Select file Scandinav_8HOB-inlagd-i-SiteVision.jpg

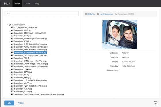click(x=31, y=38)
